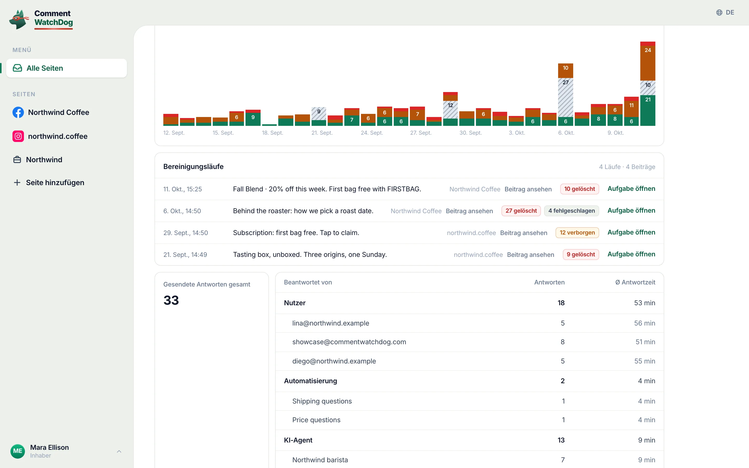Viewport: 749px width, 468px height.
Task: Click the Facebook icon for Northwind Coffee
Action: [18, 112]
